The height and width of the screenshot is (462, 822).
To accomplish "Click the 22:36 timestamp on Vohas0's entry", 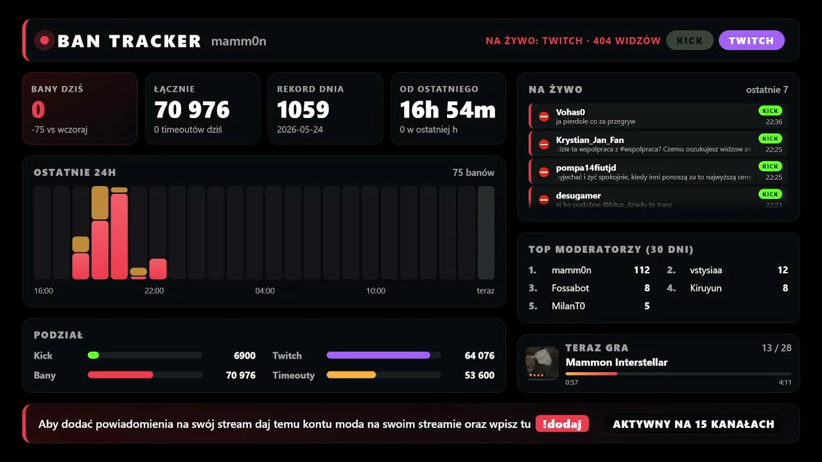I will (774, 122).
